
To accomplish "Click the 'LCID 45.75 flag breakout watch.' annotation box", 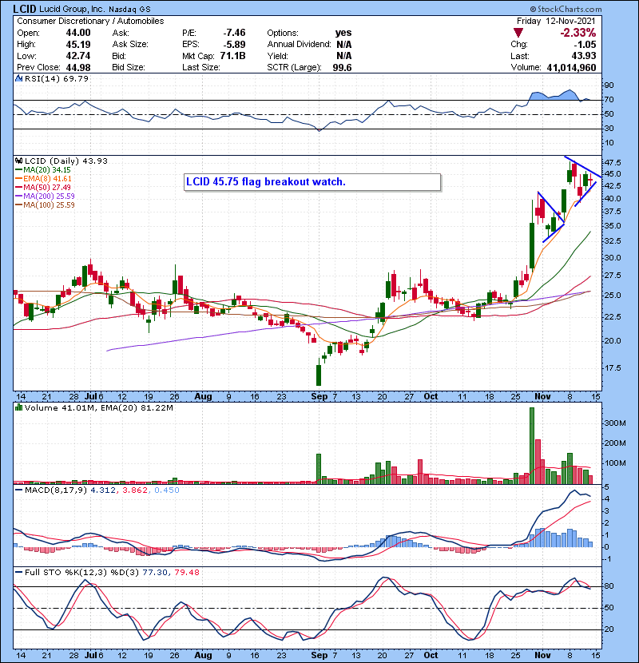I will tap(312, 182).
